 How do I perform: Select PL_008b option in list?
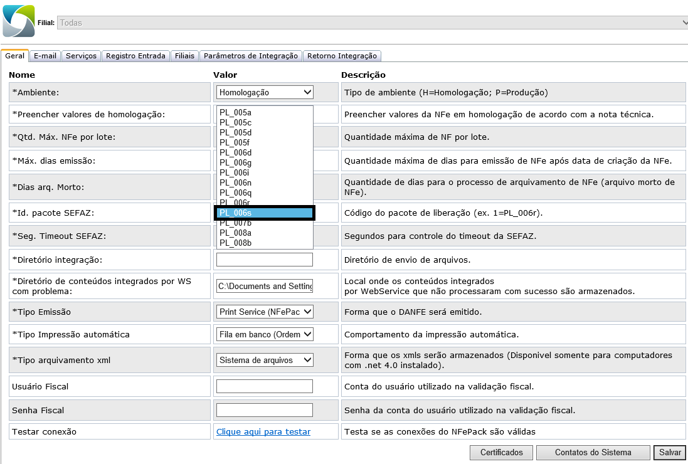(x=264, y=243)
